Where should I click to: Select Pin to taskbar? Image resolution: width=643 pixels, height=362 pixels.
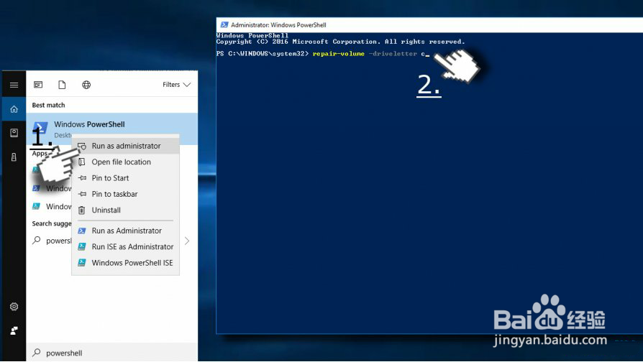126,194
